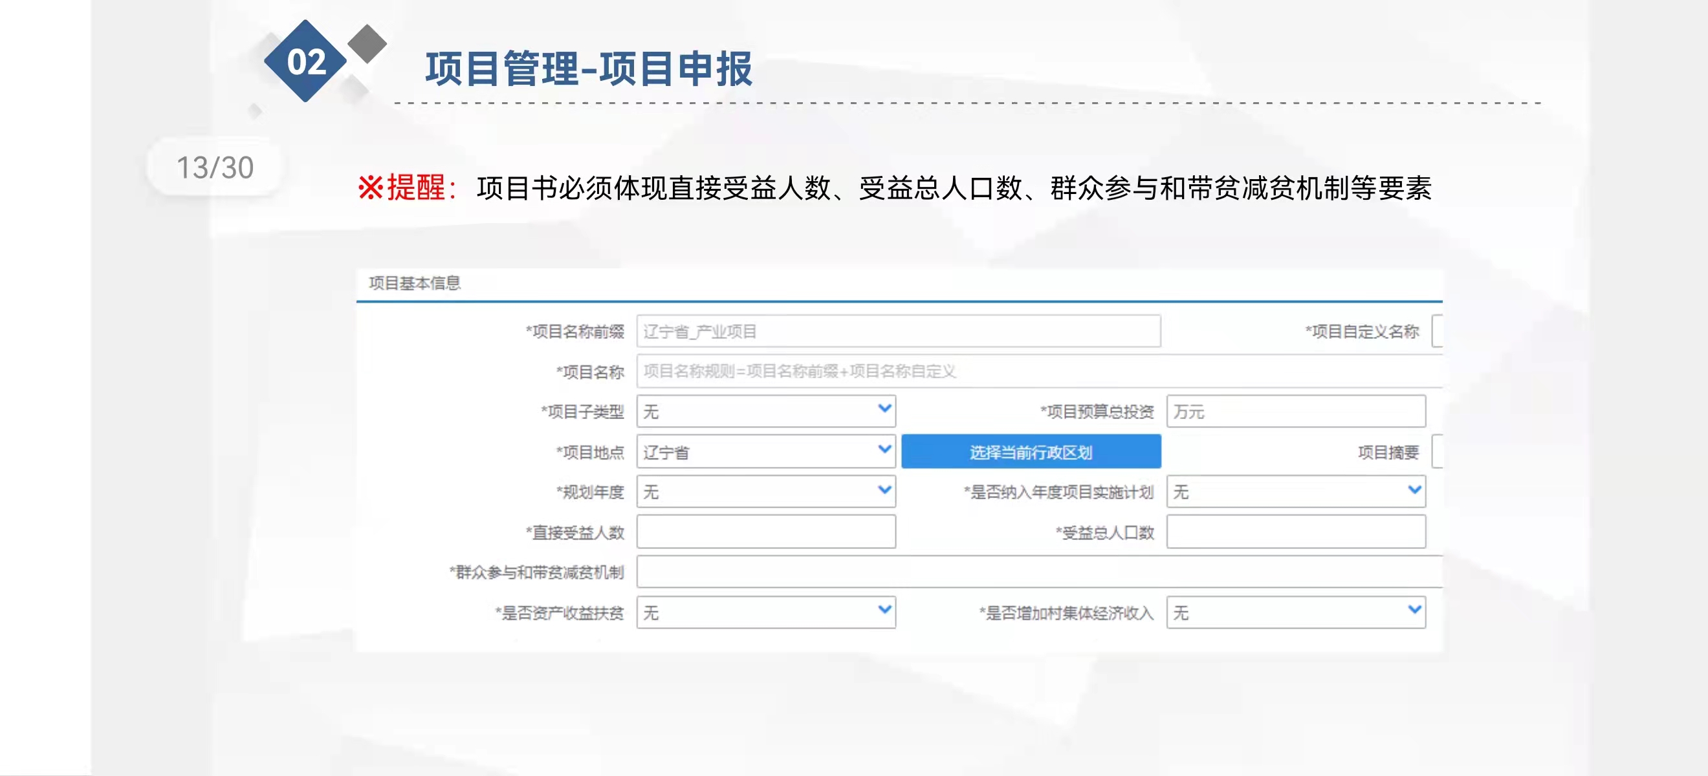Click the red ※提醒 reminder label
The height and width of the screenshot is (776, 1708).
coord(407,188)
